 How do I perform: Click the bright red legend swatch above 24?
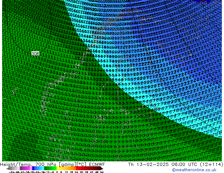click(77, 168)
